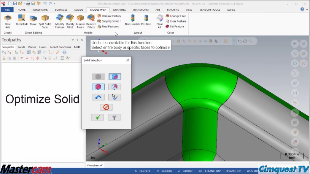Click the Position layout tool
This screenshot has width=310, height=174.
coord(146,20)
